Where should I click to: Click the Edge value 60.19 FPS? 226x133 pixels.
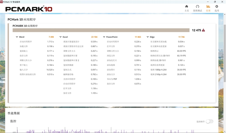[x=181, y=56]
